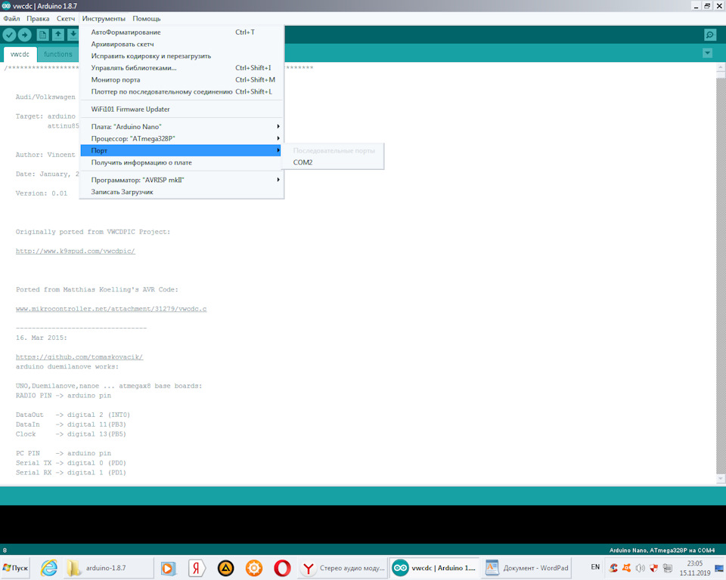Open the Помощь menu
The height and width of the screenshot is (580, 726).
coord(147,18)
